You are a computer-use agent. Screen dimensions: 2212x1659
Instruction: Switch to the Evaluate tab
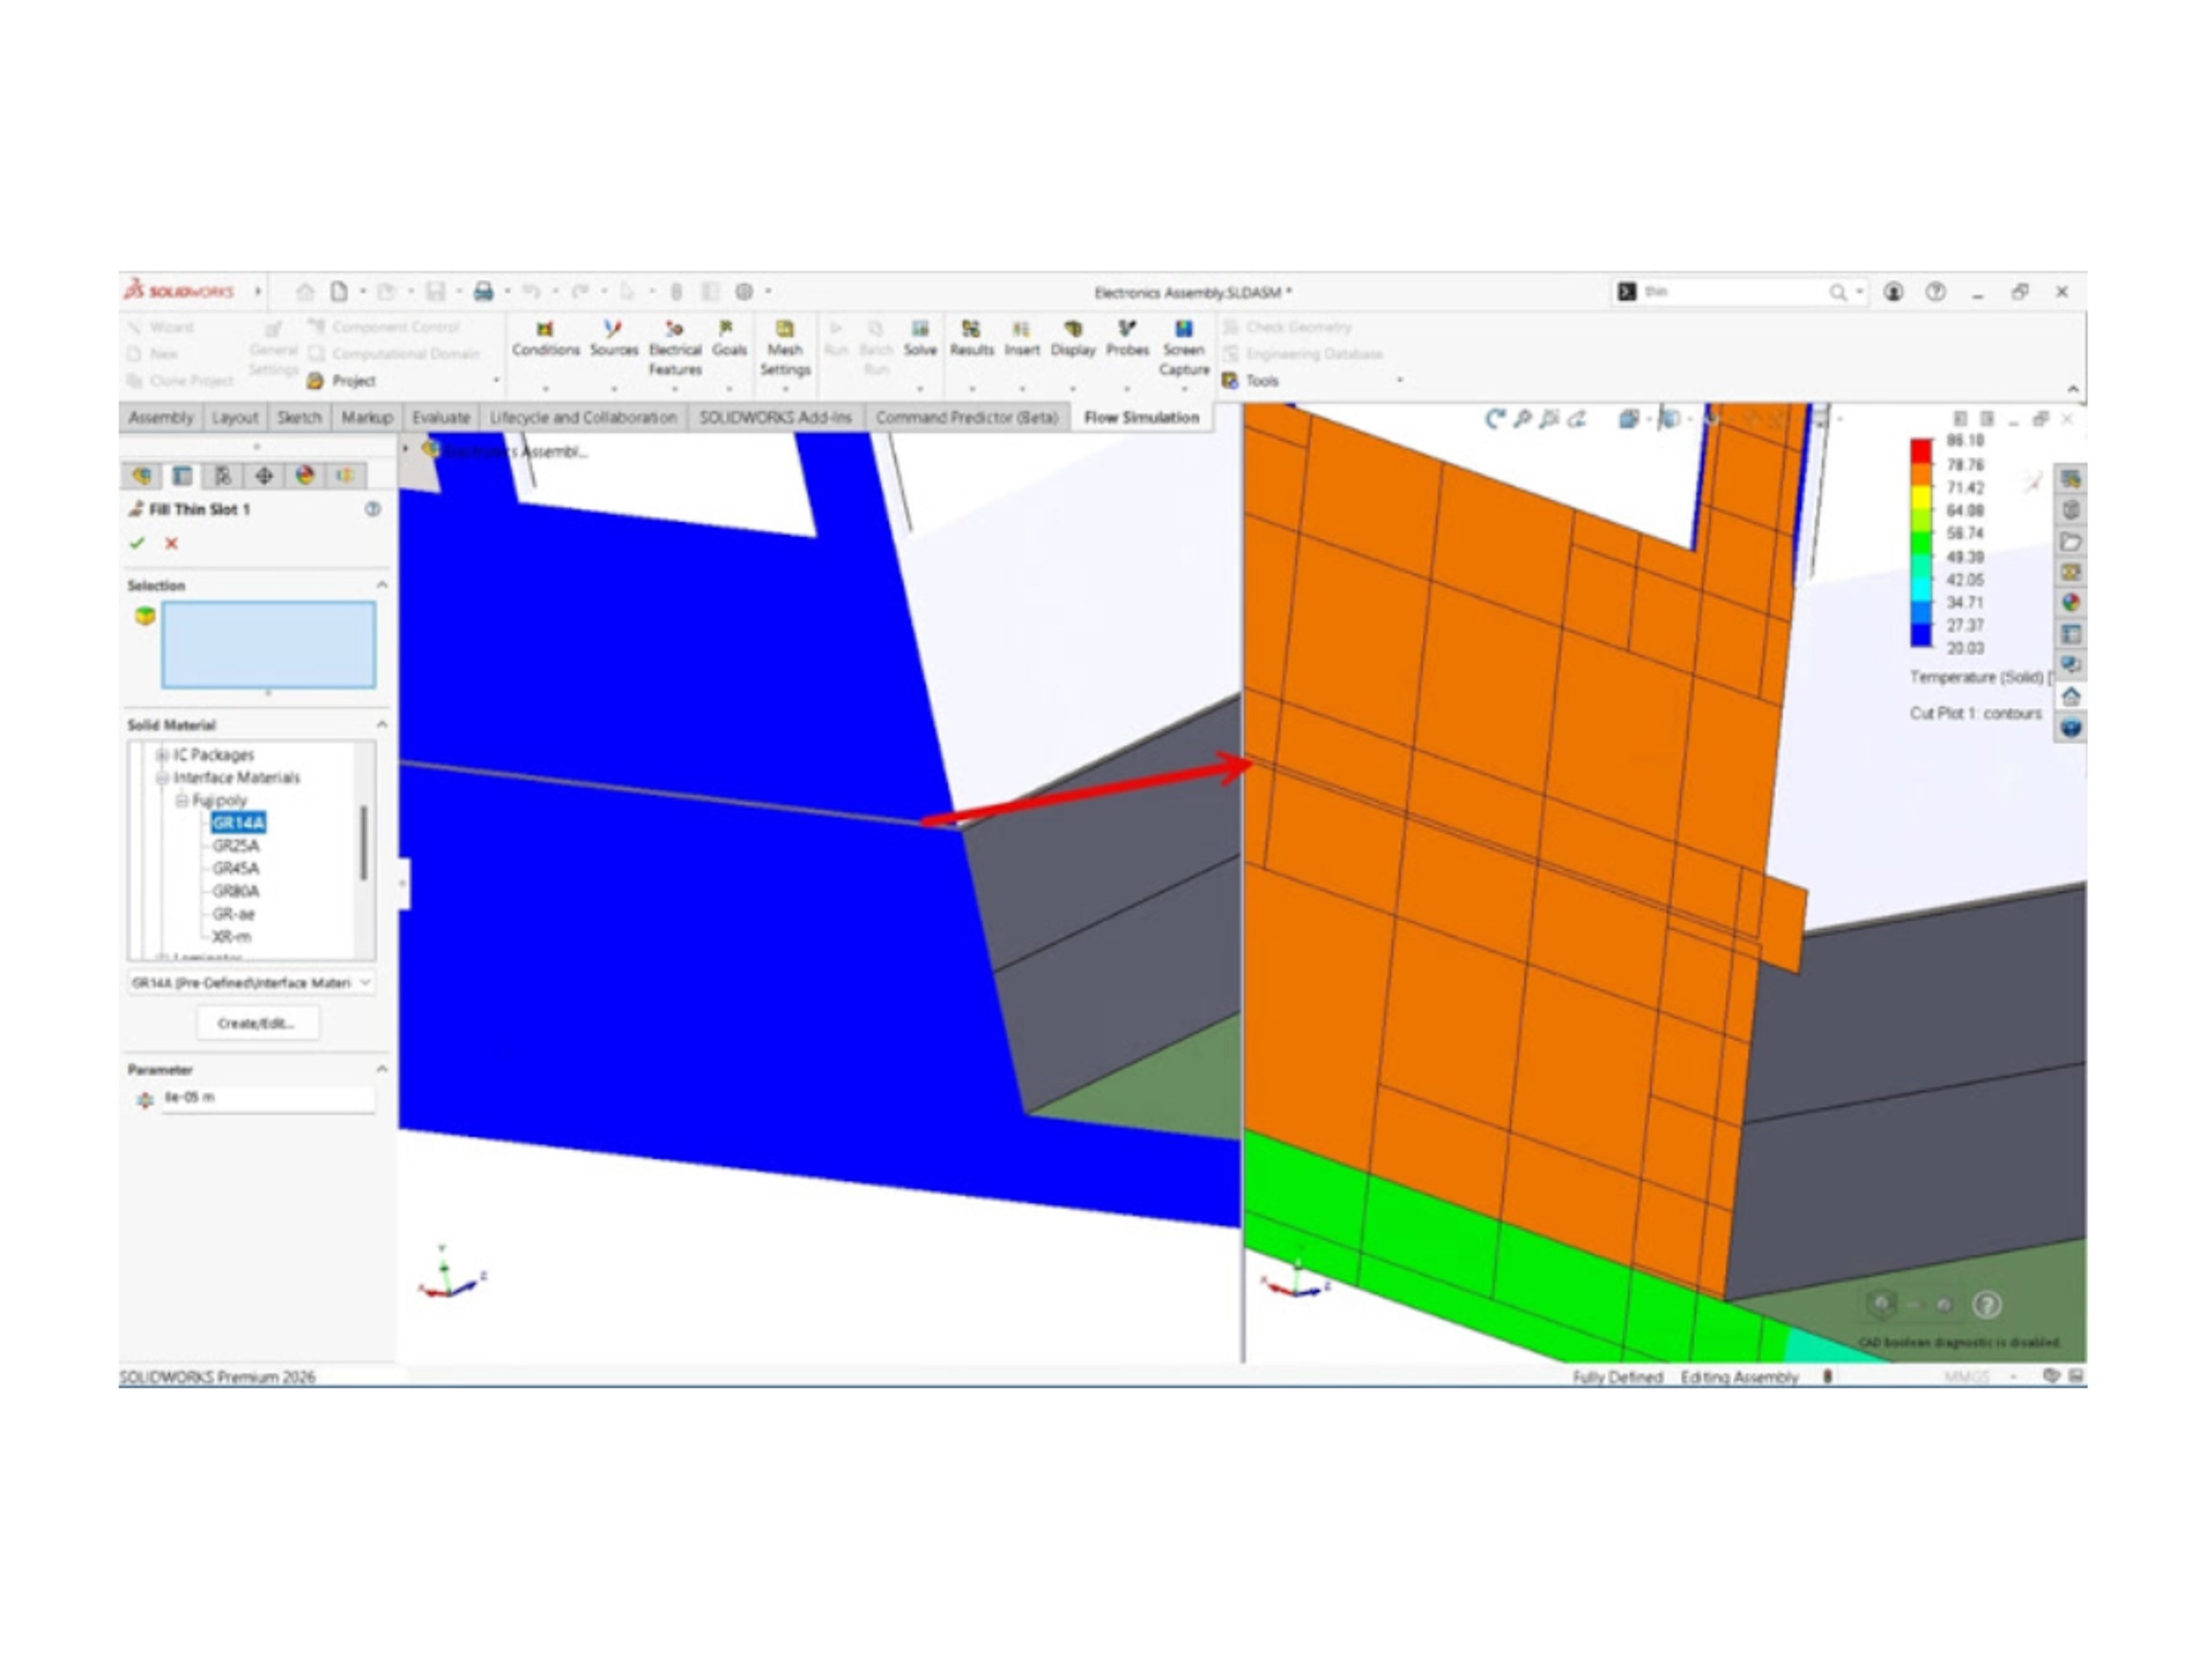441,417
